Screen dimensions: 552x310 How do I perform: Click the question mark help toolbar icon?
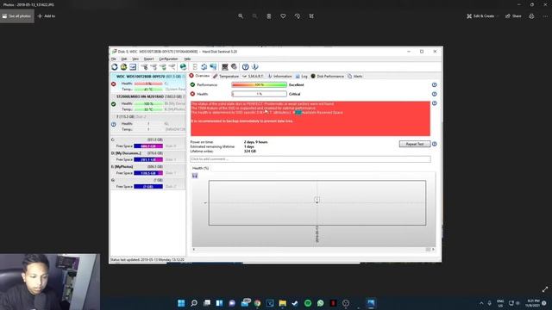click(245, 67)
